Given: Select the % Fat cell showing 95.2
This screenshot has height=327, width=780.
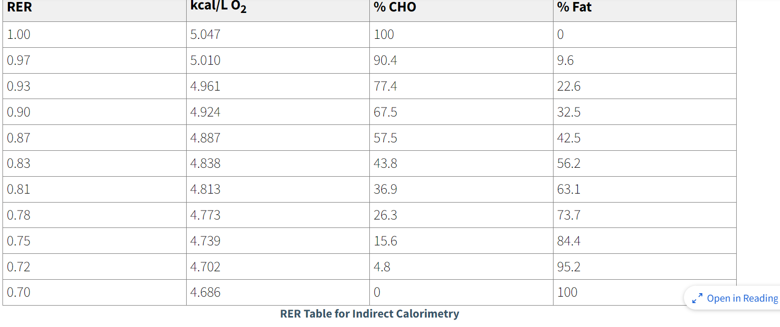Looking at the screenshot, I should pyautogui.click(x=568, y=267).
